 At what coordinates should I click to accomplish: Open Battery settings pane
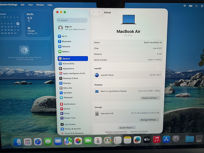pyautogui.click(x=65, y=52)
